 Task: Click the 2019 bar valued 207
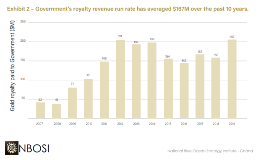[x=231, y=79]
